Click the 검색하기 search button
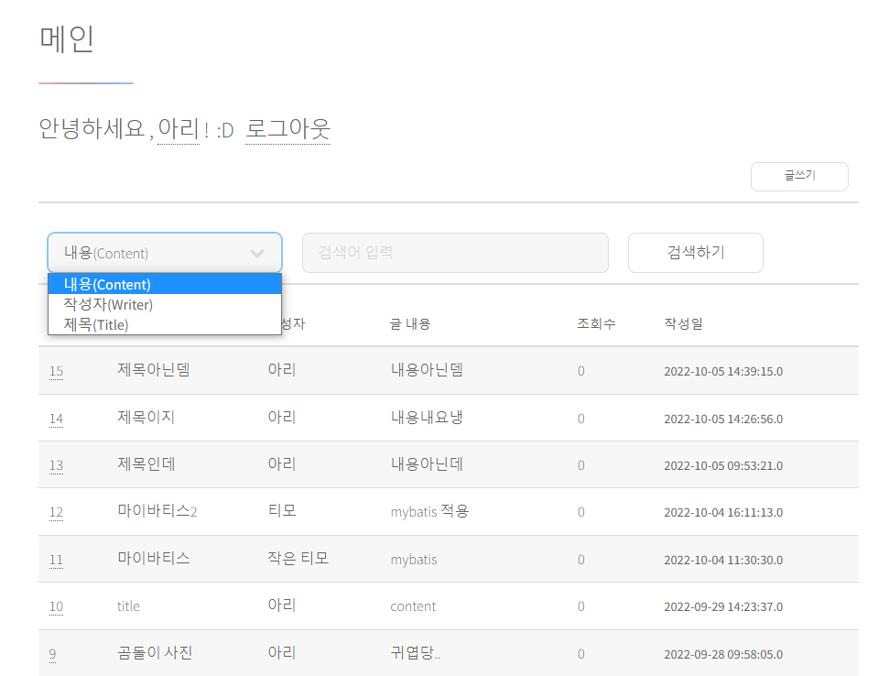Viewport: 889px width, 676px height. 696,253
